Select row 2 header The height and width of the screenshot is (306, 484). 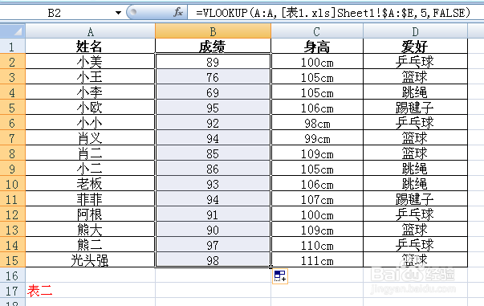coord(12,62)
